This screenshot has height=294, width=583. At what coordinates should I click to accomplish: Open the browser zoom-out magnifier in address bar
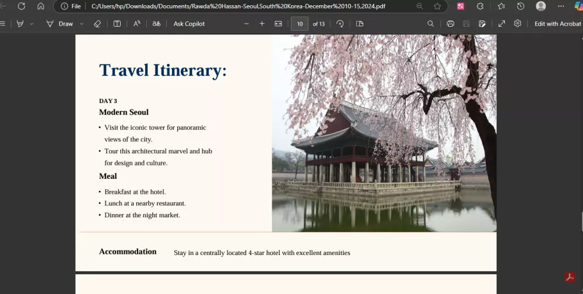click(x=419, y=6)
